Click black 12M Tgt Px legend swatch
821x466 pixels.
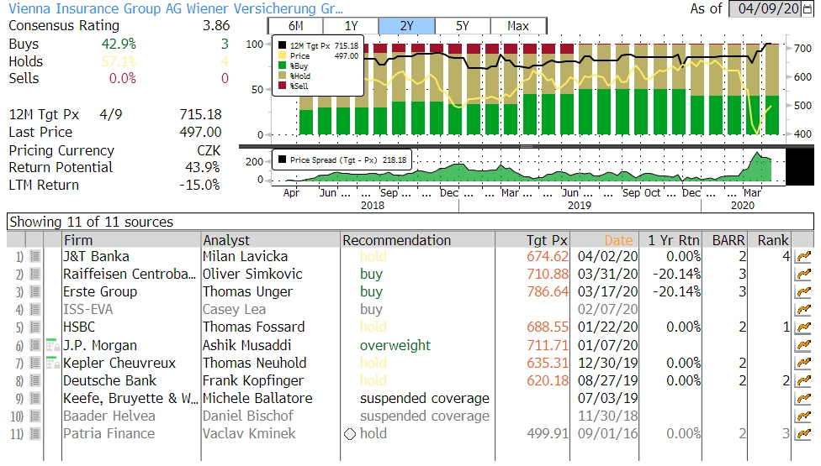pos(283,45)
